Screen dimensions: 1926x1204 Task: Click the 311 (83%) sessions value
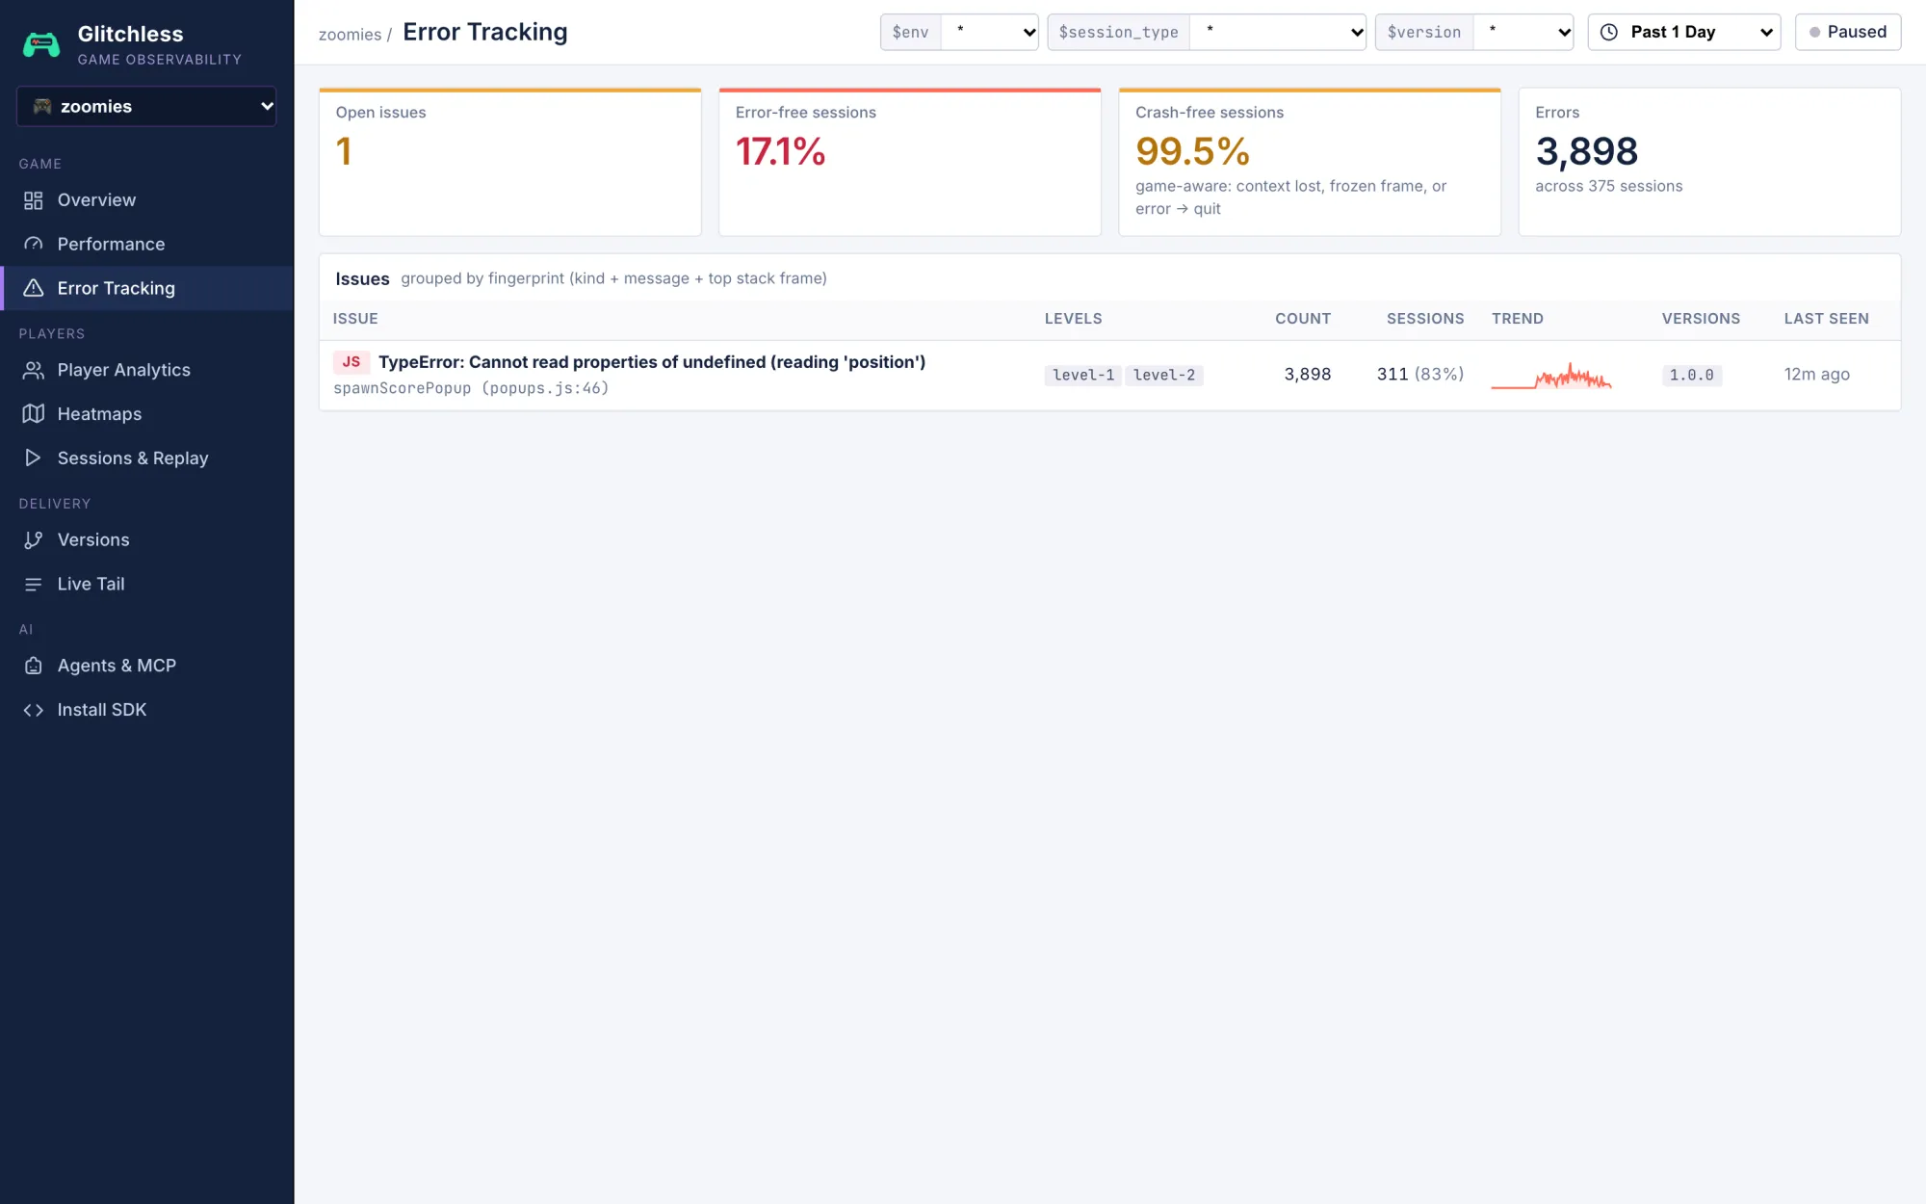click(1419, 375)
